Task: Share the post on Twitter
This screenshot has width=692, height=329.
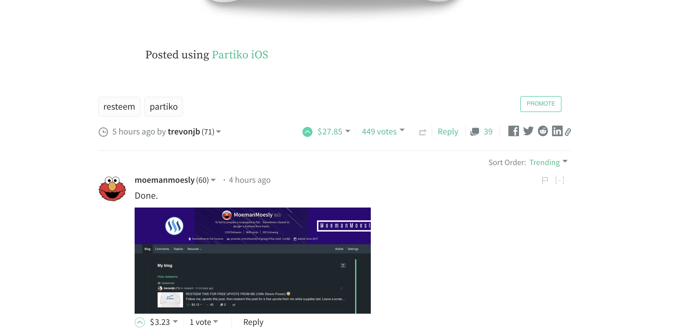Action: tap(528, 131)
